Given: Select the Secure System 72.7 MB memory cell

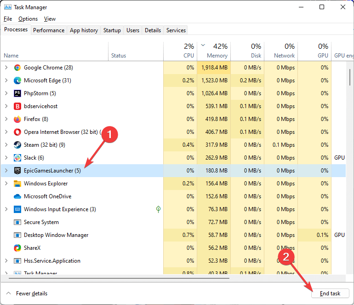Looking at the screenshot, I should (214, 222).
